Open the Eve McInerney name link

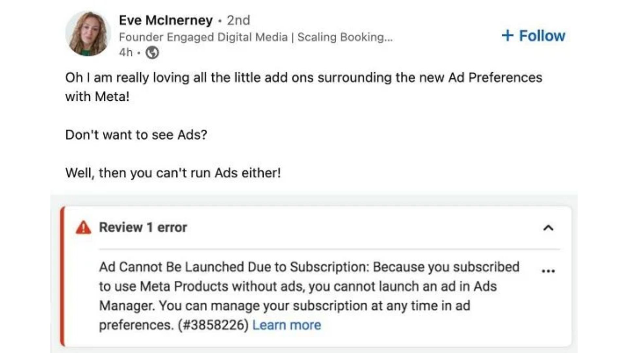(x=166, y=20)
